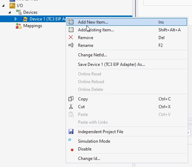
Task: Click the Add New Item icon
Action: [x=71, y=22]
